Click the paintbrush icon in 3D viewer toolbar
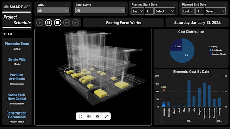 click(x=106, y=116)
